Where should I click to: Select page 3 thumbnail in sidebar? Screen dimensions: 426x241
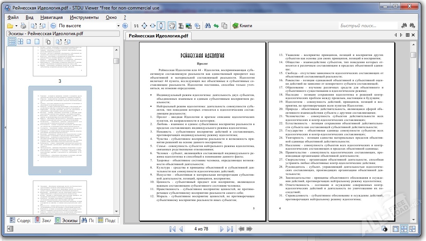coord(60,60)
